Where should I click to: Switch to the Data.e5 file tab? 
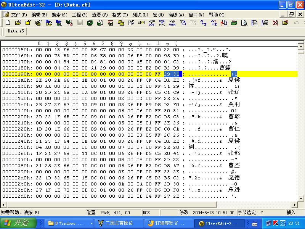pos(16,31)
